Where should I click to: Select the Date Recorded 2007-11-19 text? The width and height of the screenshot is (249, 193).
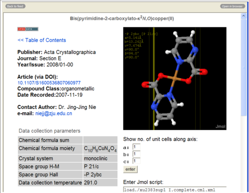tap(50, 95)
